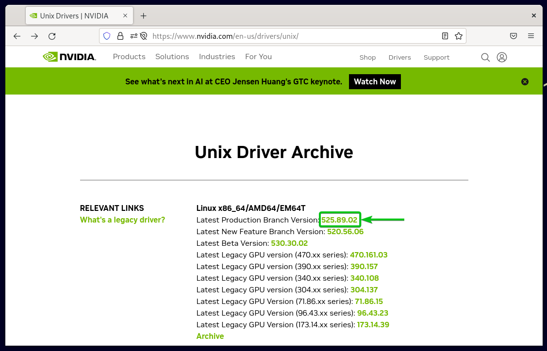Reload the current page
547x351 pixels.
[x=52, y=35]
